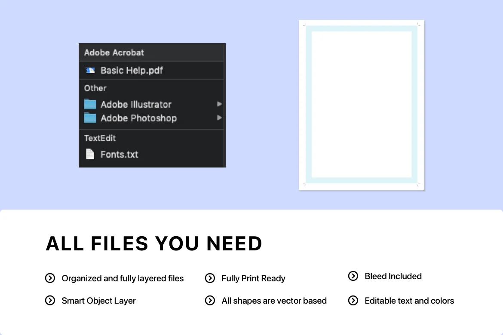The width and height of the screenshot is (503, 335).
Task: Select the Adobe Illustrator folder entry
Action: coord(151,104)
